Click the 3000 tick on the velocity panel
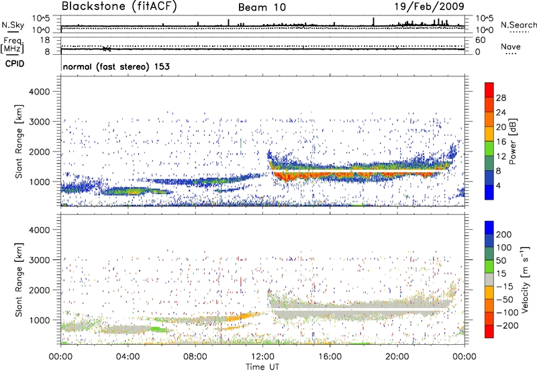Image resolution: width=537 pixels, height=371 pixels. pos(40,260)
